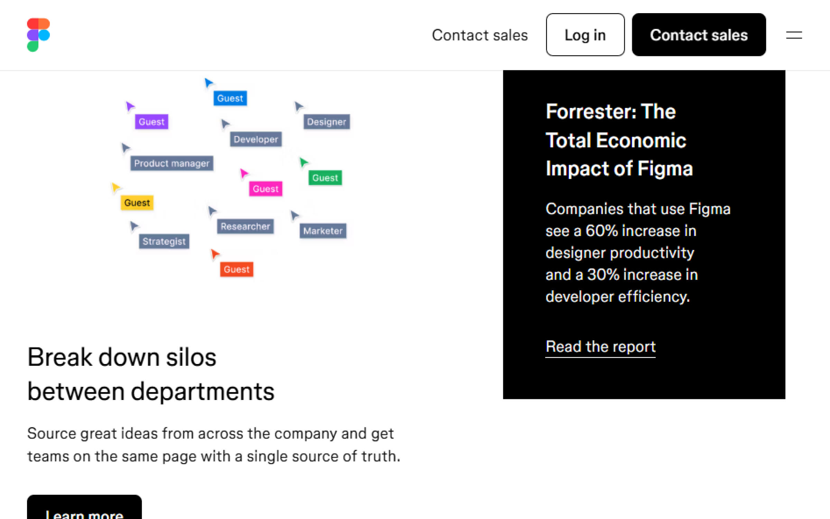The width and height of the screenshot is (830, 519).
Task: Click the pink Guest cursor arrow
Action: [244, 173]
